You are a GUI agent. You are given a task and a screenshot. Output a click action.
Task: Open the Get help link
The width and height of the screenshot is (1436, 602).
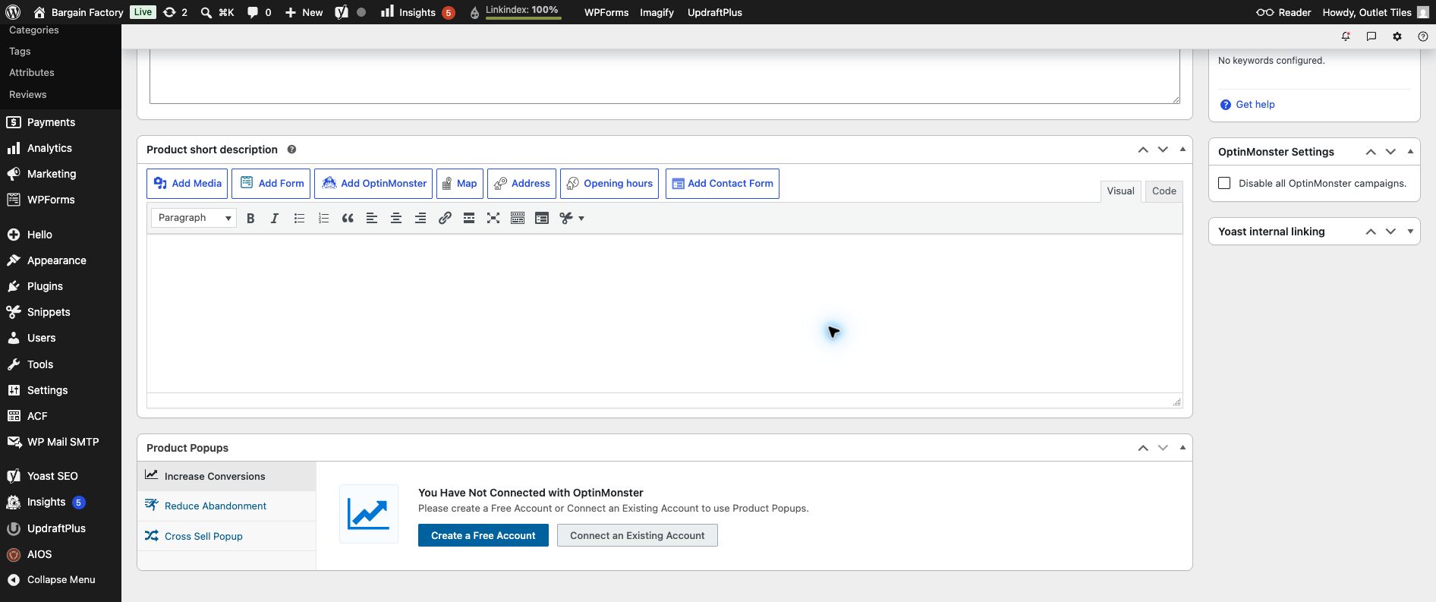1255,105
